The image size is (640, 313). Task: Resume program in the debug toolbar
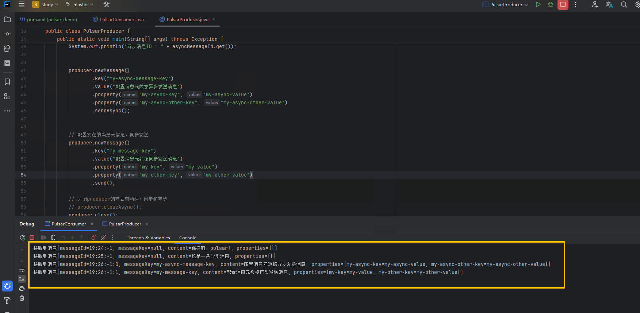click(x=44, y=237)
